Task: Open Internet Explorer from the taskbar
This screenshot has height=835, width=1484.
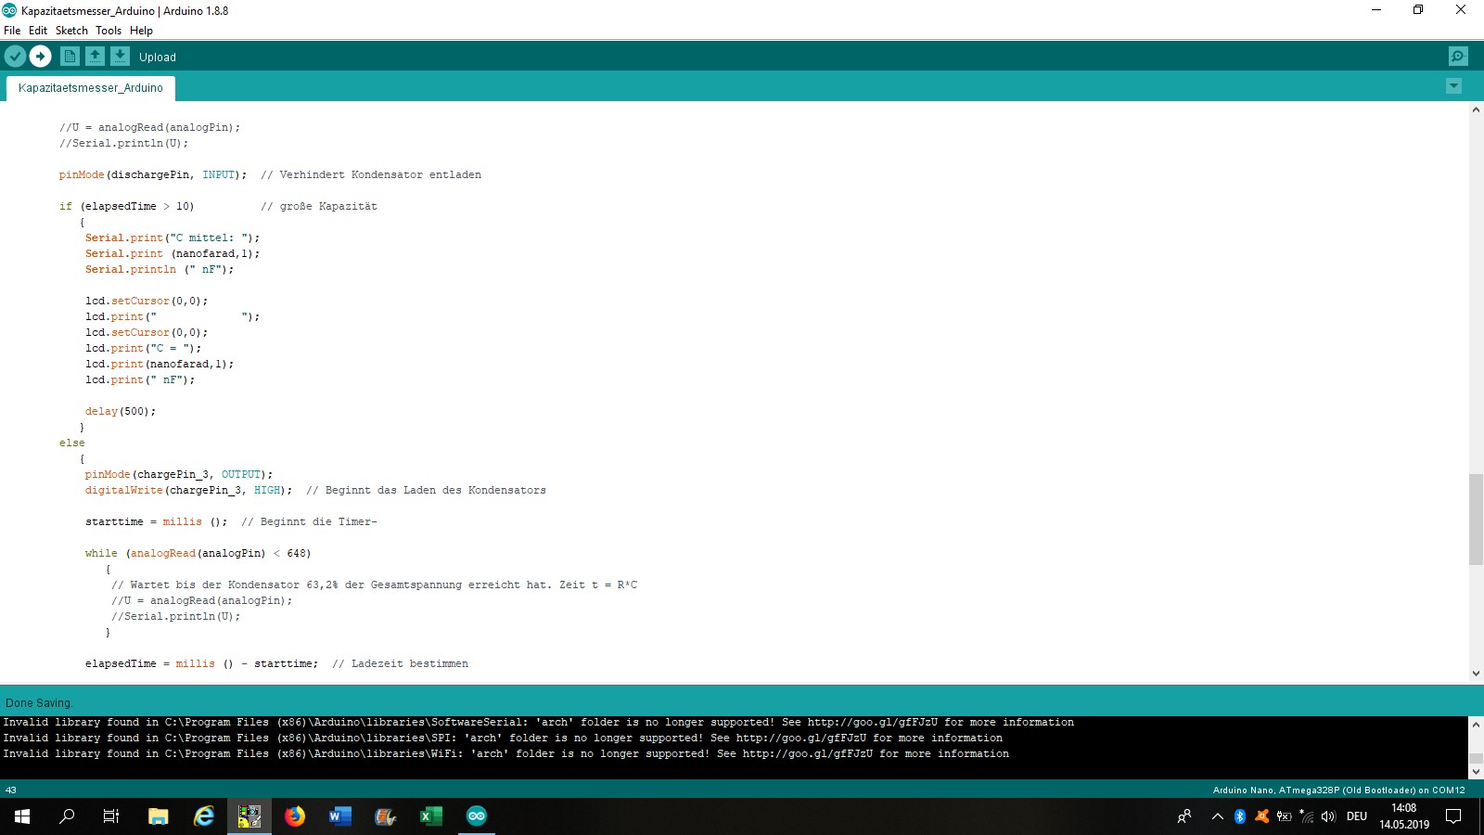Action: pyautogui.click(x=204, y=816)
